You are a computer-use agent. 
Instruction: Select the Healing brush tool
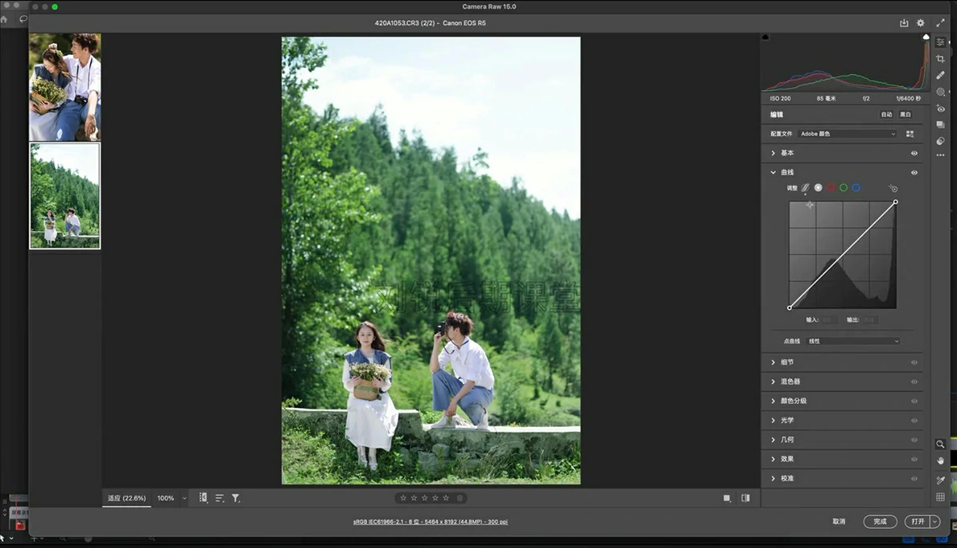pyautogui.click(x=941, y=76)
